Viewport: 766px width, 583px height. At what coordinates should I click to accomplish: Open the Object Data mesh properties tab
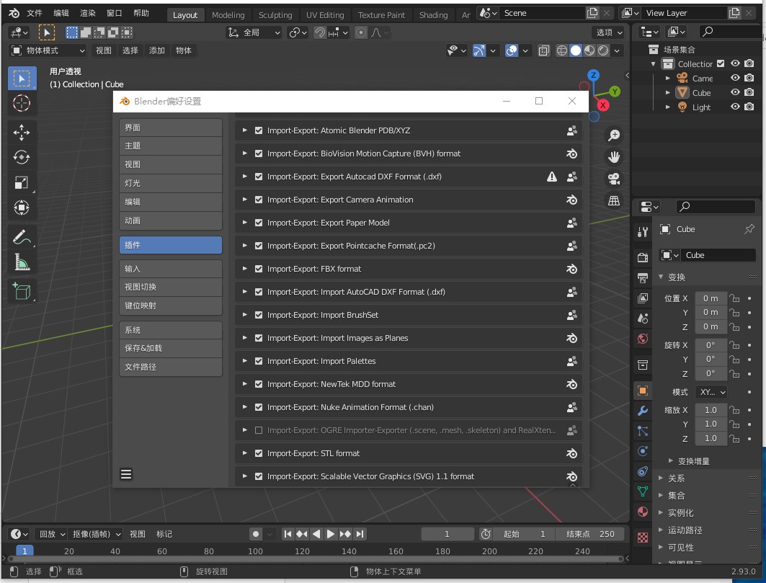(642, 491)
